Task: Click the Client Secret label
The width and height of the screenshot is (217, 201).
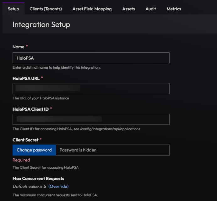Action: tap(25, 140)
